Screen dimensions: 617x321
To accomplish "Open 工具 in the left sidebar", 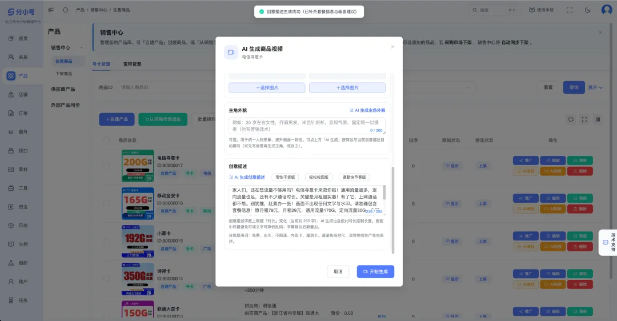I will [x=18, y=188].
